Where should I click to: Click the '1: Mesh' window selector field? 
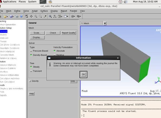coord(91,23)
